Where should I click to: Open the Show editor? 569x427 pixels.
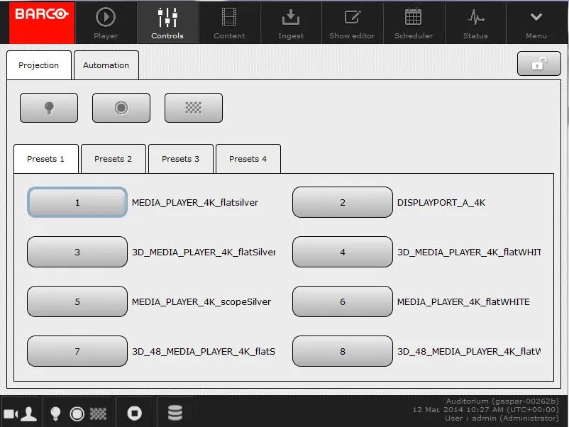click(x=352, y=23)
